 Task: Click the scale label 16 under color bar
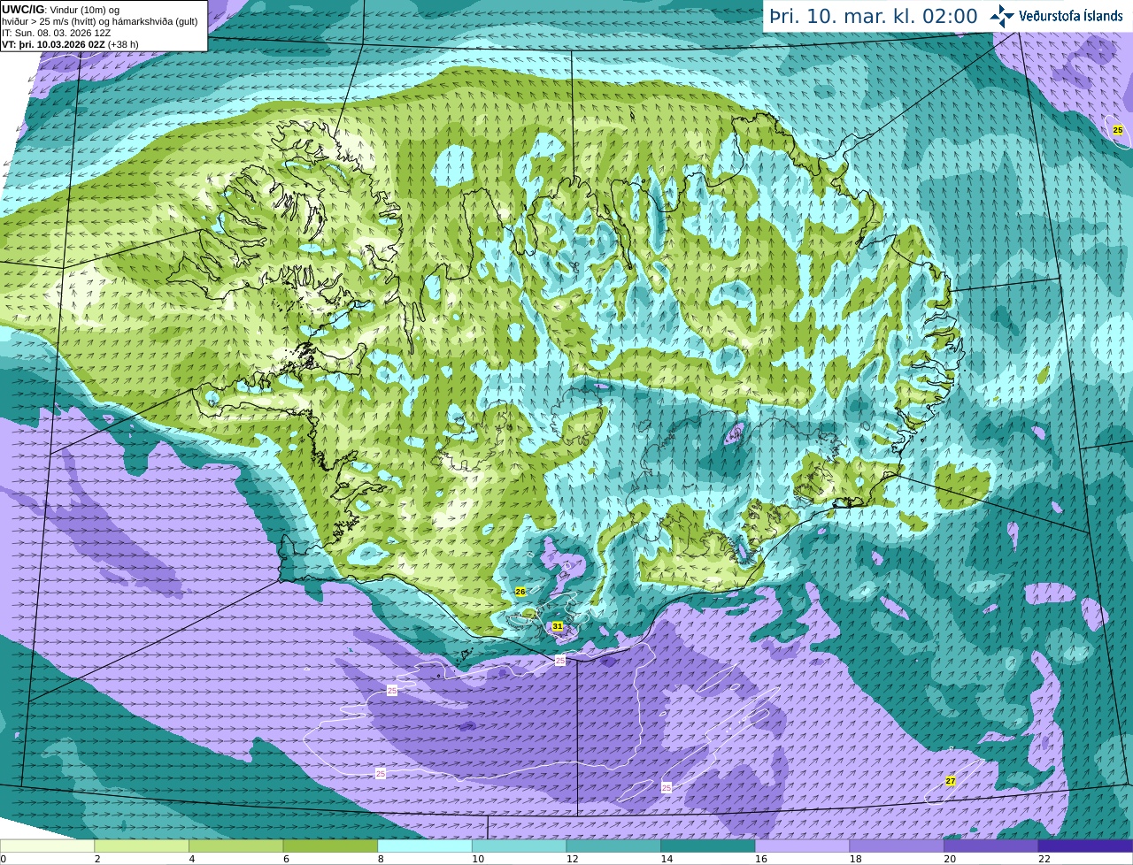[x=760, y=859]
